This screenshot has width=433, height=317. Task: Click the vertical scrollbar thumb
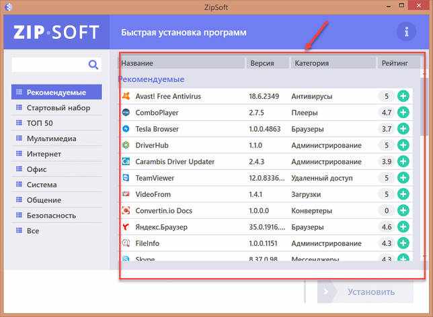pos(423,106)
